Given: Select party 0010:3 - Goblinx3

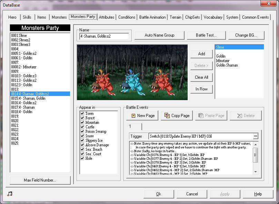Looking at the screenshot, I should point(40,76).
